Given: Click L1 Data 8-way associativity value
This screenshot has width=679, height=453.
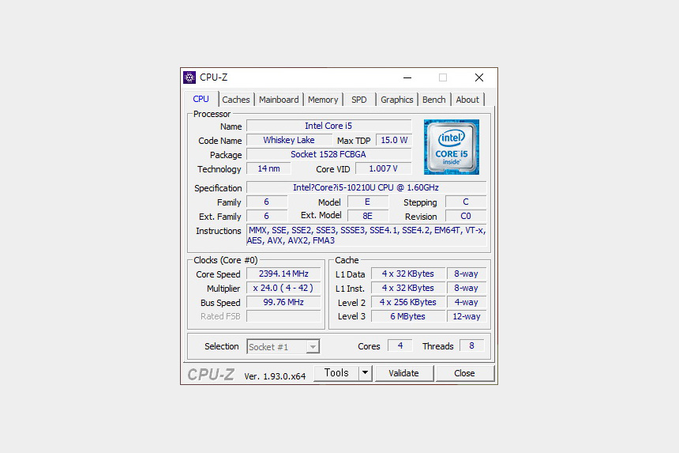Looking at the screenshot, I should 467,274.
